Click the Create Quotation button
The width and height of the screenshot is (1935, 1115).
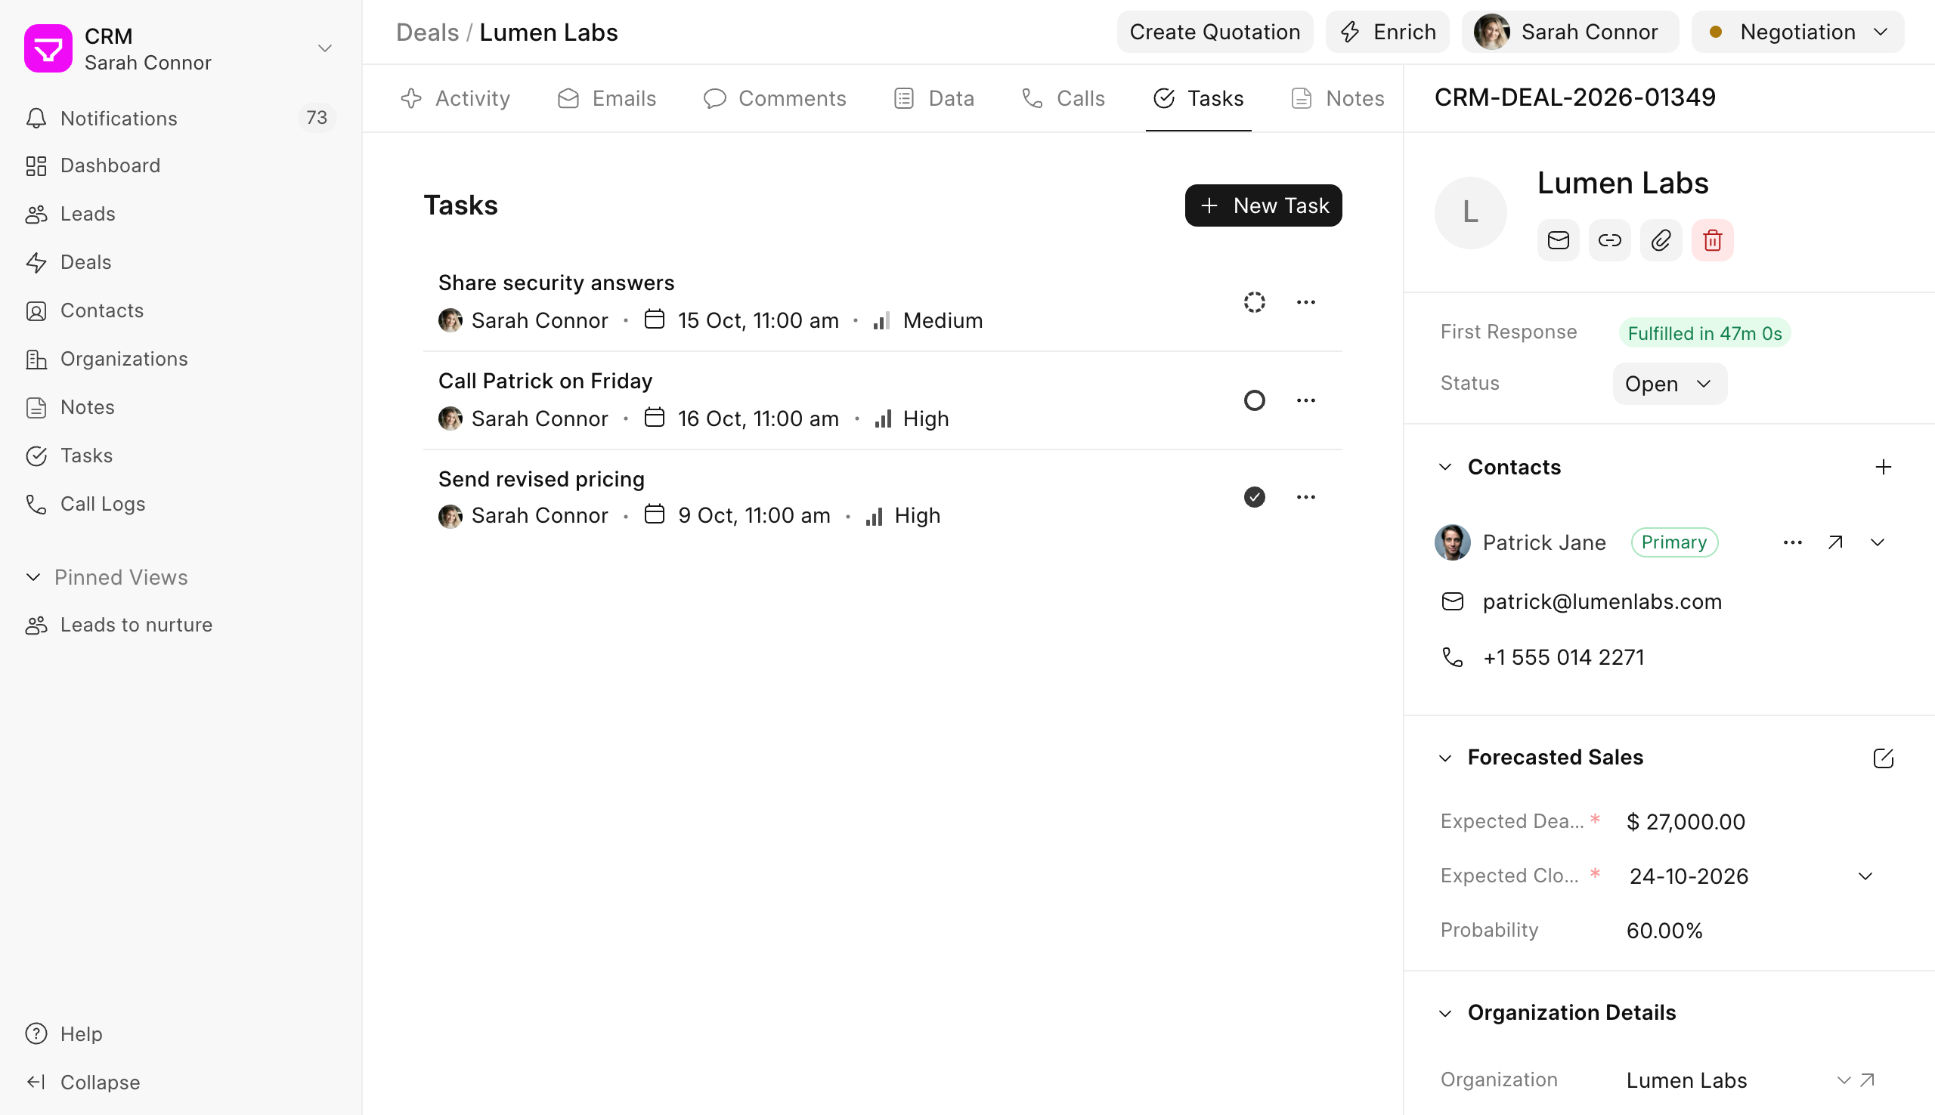click(x=1214, y=32)
